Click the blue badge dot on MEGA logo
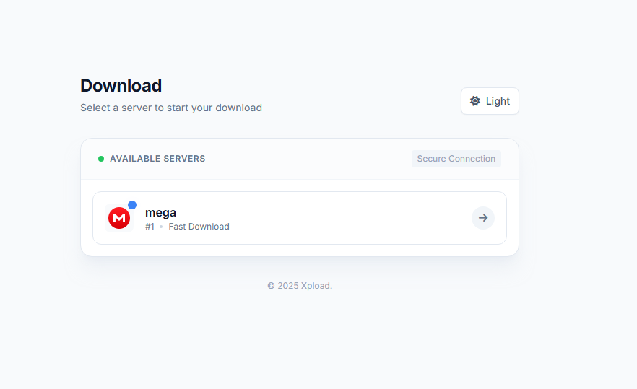Screen dimensions: 637x389 [132, 205]
